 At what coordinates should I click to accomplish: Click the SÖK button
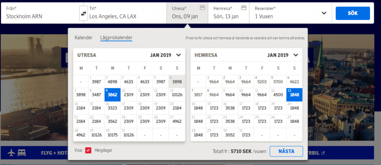pos(353,13)
